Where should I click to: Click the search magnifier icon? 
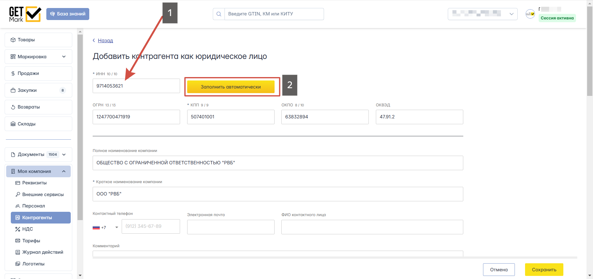[x=219, y=14]
